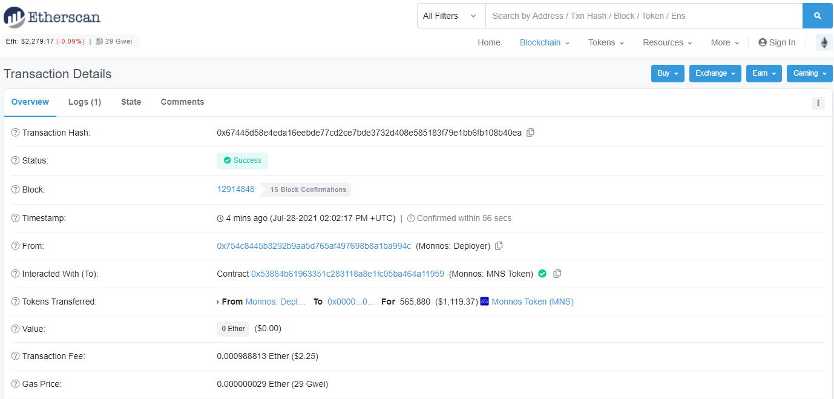The width and height of the screenshot is (834, 399).
Task: Click help icon next to Block
Action: point(16,190)
